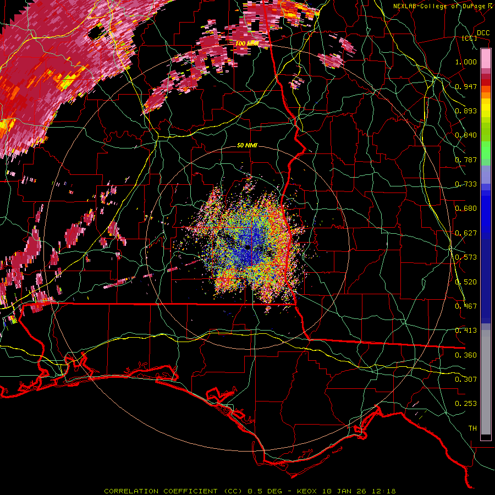
Task: Select the "DCC" legend heading
Action: point(483,33)
